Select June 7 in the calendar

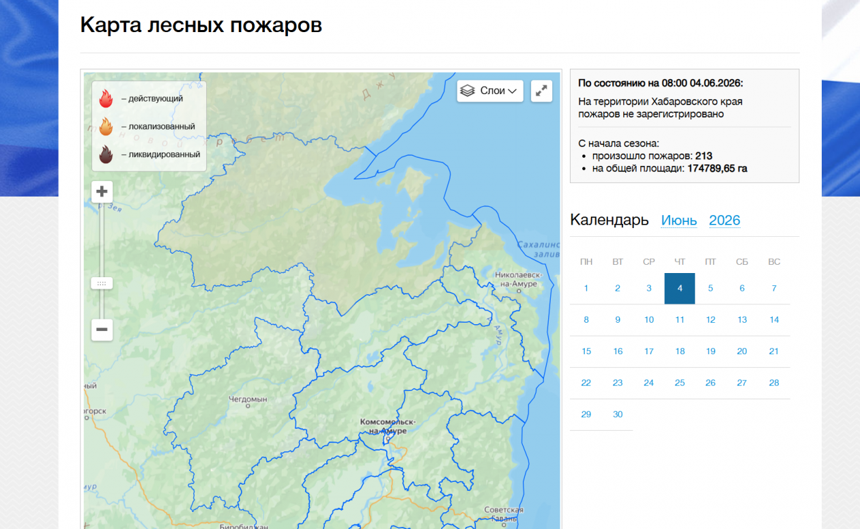tap(774, 288)
